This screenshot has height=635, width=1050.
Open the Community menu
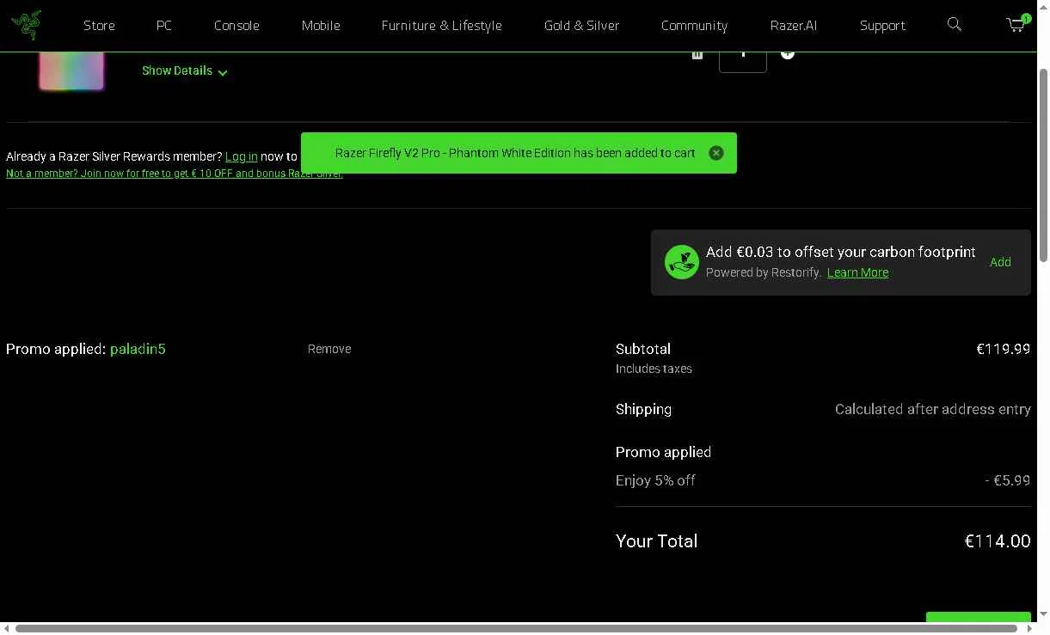(x=694, y=26)
